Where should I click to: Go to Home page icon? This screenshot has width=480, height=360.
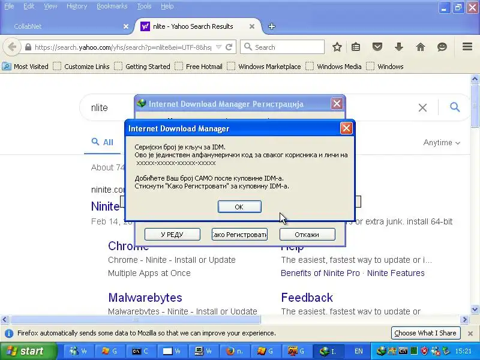(x=421, y=47)
